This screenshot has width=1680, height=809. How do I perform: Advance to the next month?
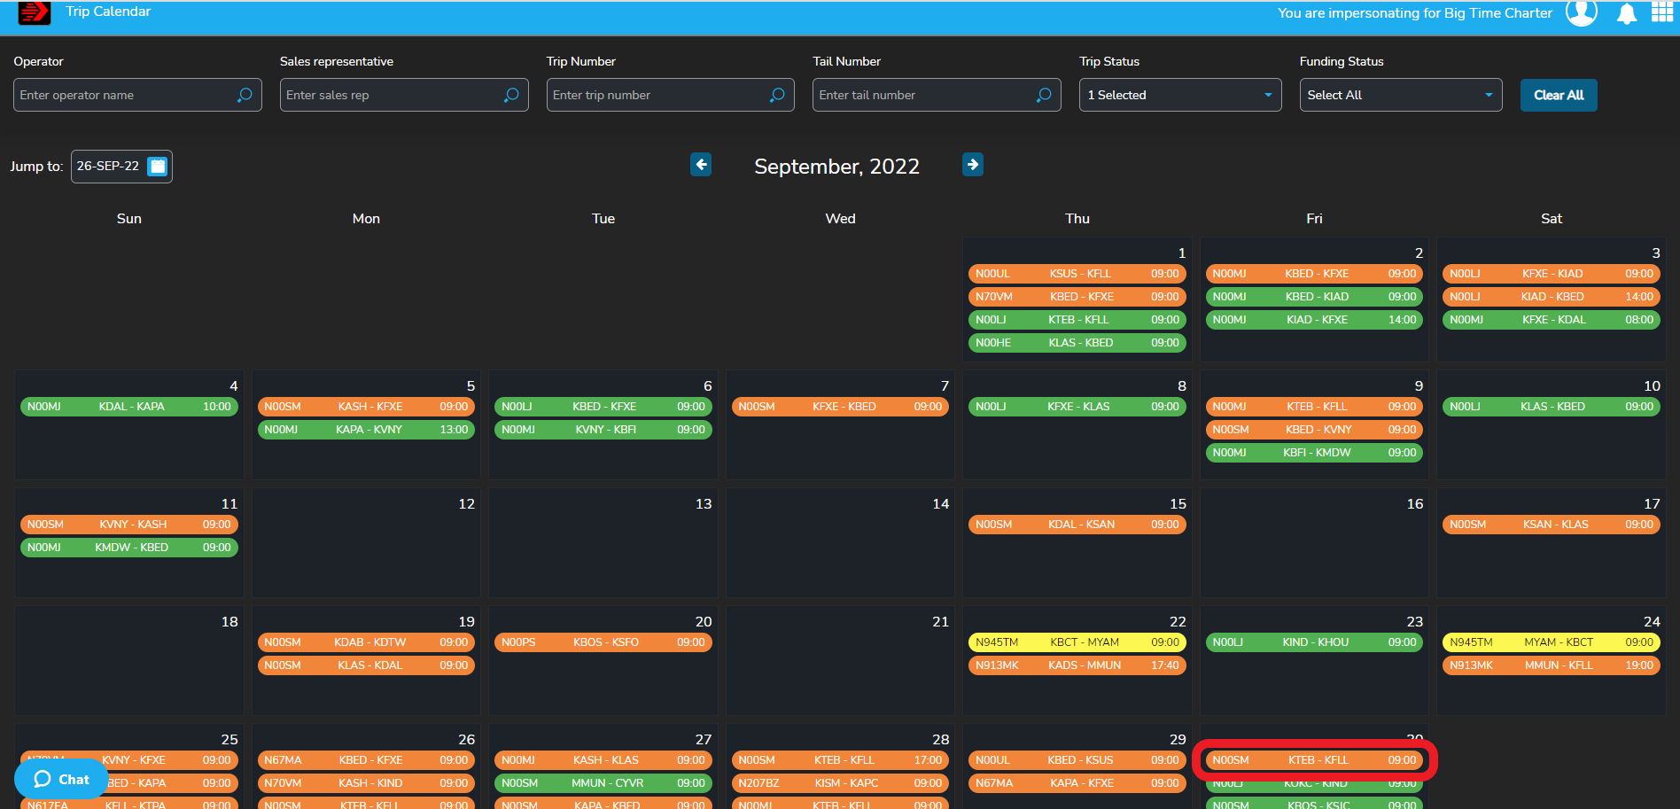coord(972,165)
